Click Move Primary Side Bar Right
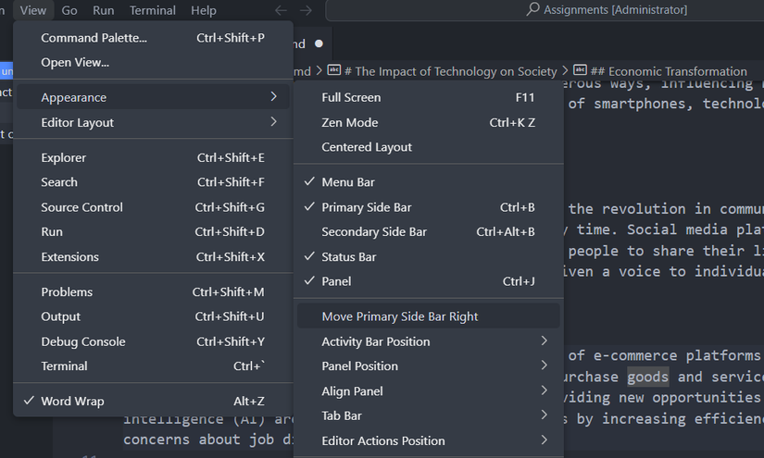This screenshot has height=458, width=764. click(400, 316)
